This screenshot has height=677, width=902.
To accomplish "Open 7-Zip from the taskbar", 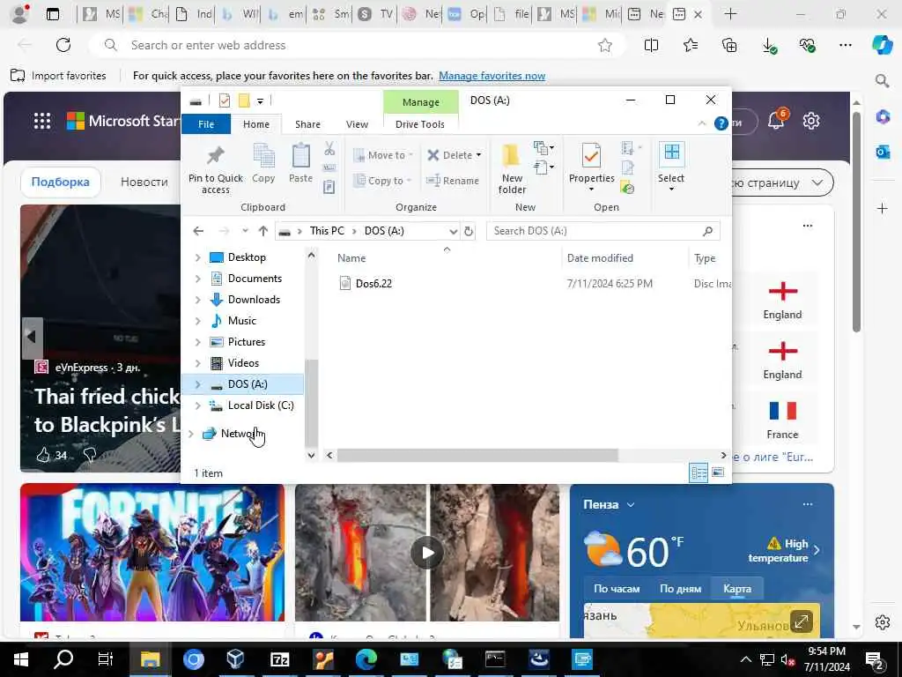I will 279,659.
